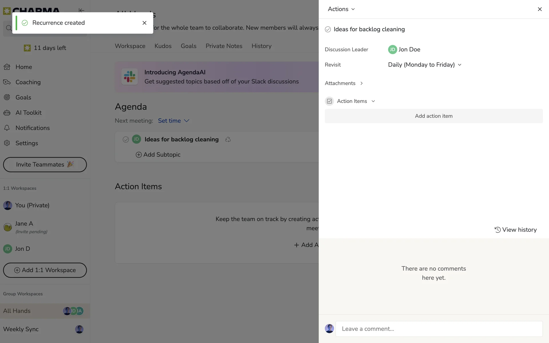Image resolution: width=549 pixels, height=343 pixels.
Task: Click the View history clock icon
Action: coord(498,230)
